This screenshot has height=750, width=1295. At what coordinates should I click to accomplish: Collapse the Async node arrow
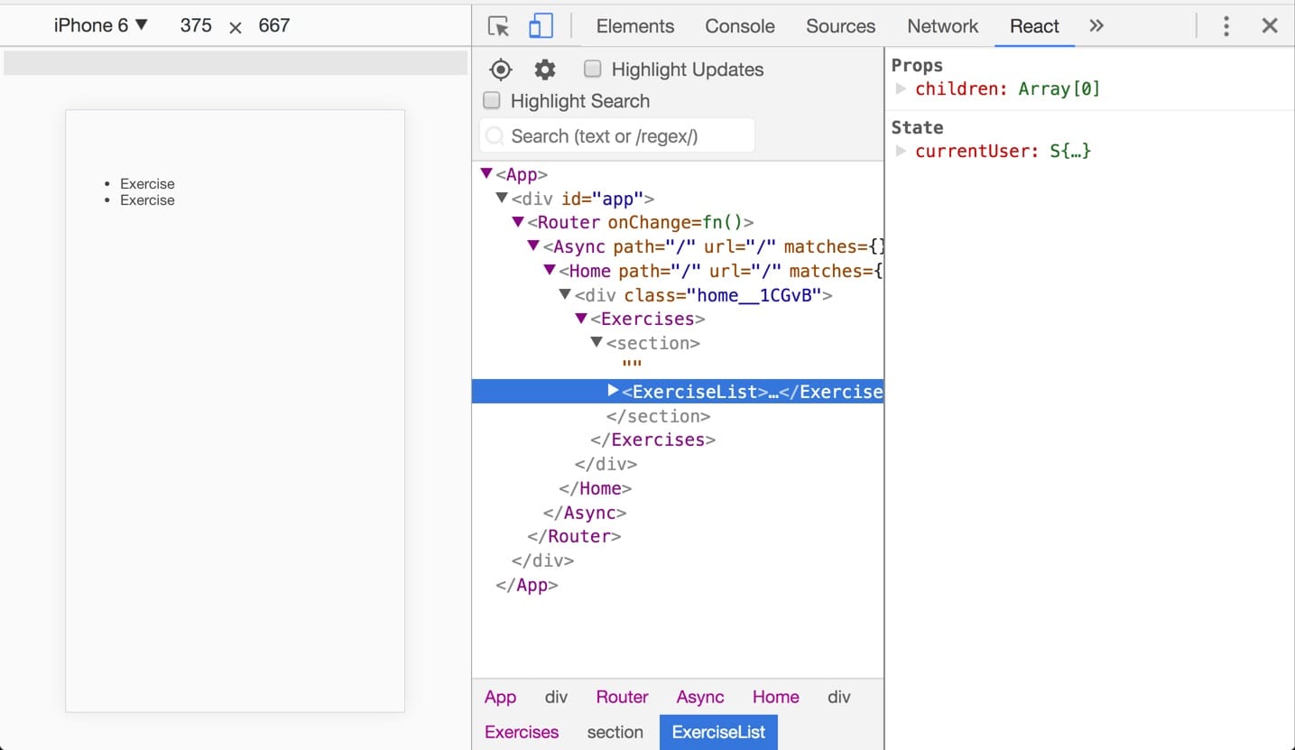click(x=533, y=245)
